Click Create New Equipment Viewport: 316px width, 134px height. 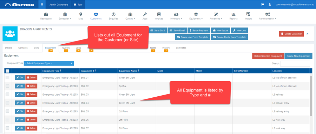pos(298,56)
